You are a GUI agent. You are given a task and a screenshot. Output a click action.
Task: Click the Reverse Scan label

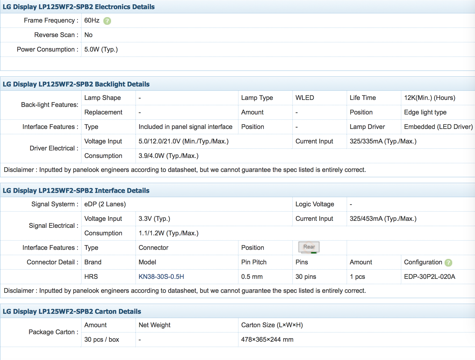[56, 35]
